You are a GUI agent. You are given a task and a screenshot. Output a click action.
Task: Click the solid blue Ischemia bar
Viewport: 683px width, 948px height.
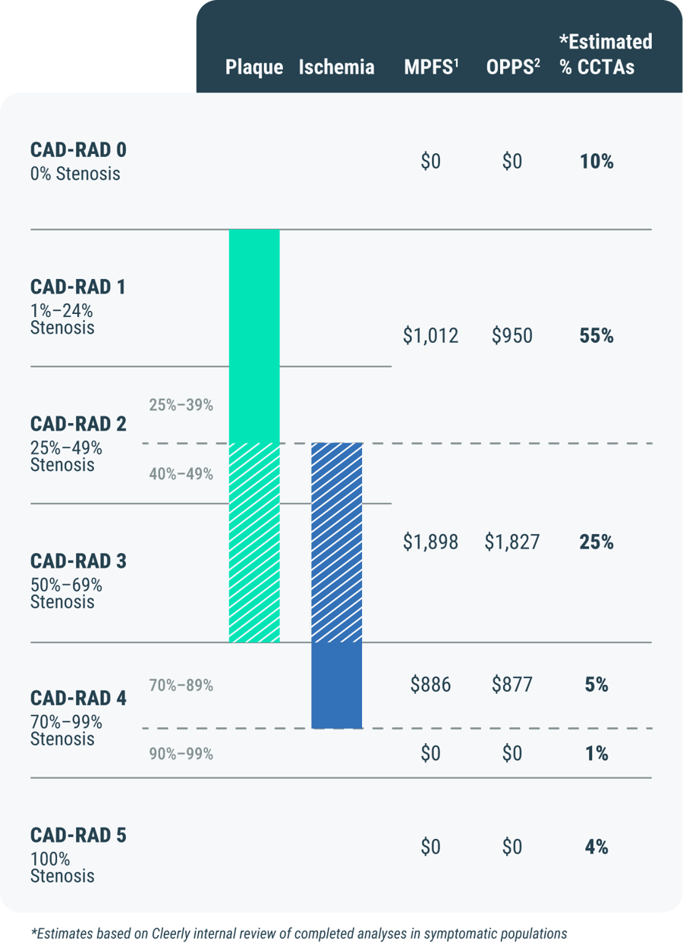coord(337,685)
